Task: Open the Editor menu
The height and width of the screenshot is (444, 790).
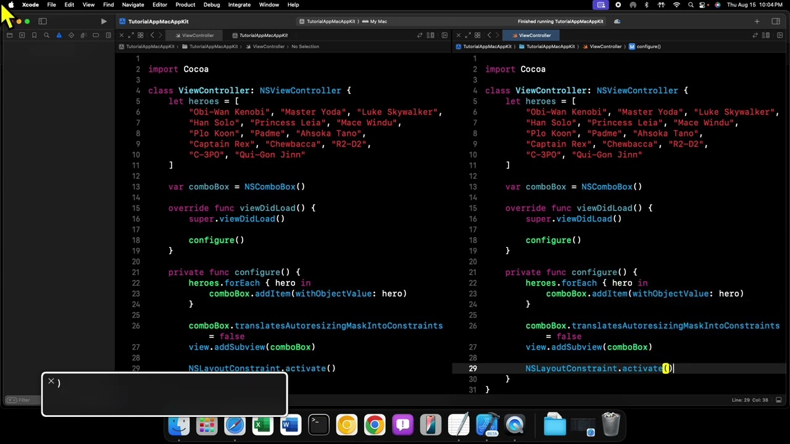Action: pos(160,5)
